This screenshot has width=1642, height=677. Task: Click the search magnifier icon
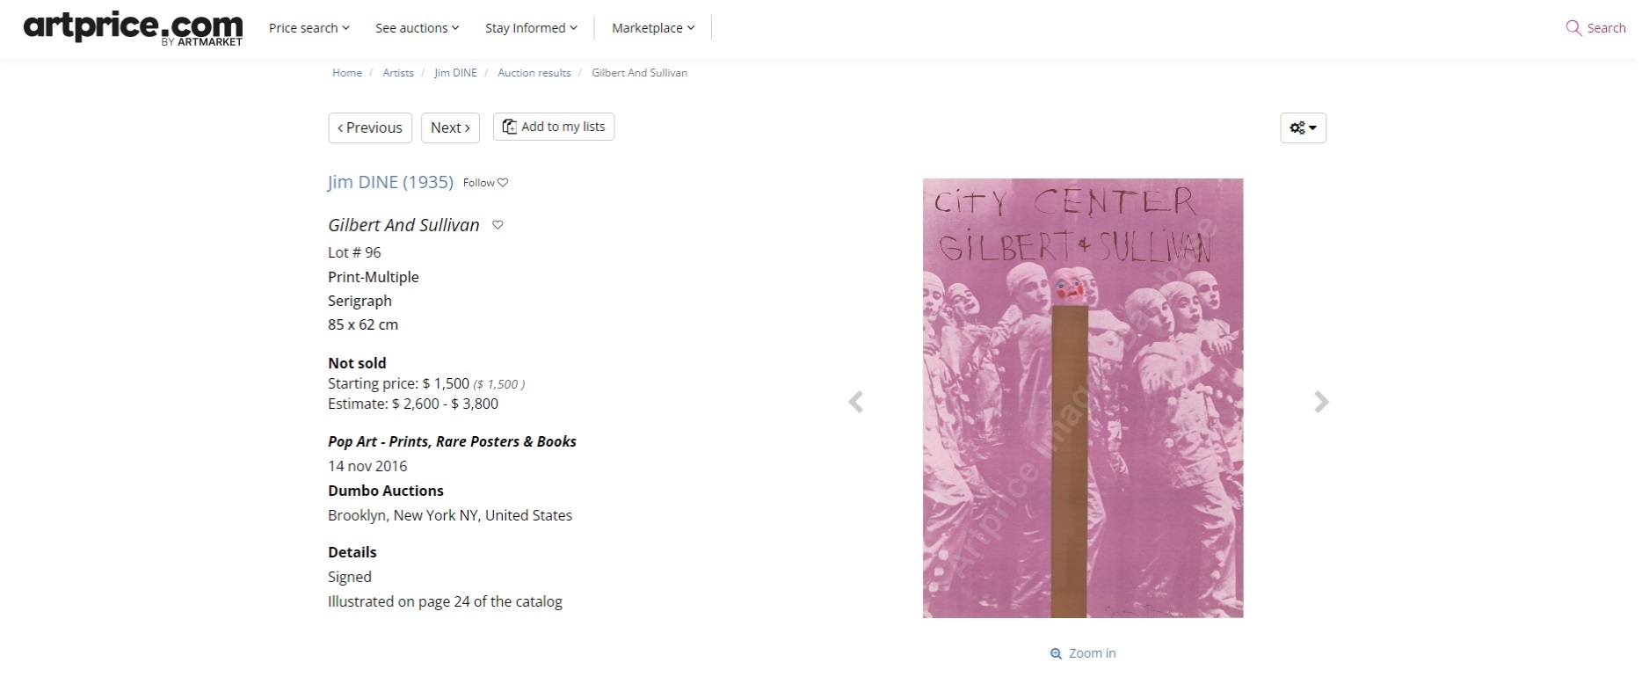[1573, 28]
